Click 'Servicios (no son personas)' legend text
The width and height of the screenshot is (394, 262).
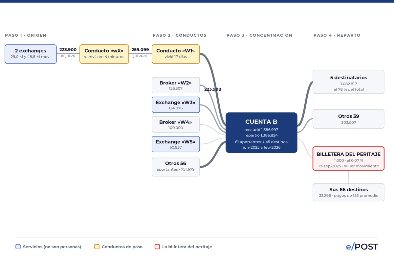tap(52, 247)
